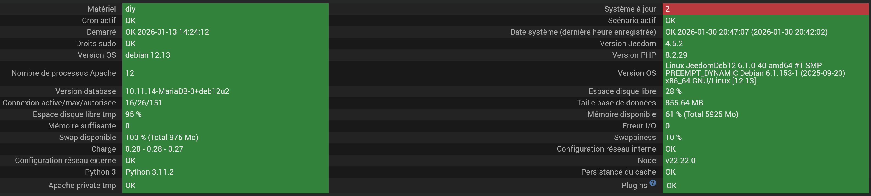Click the debian 12.13 OS version
This screenshot has height=196, width=871.
point(148,55)
